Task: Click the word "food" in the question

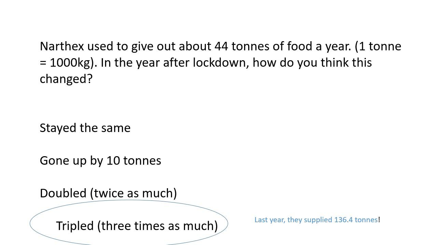Action: tap(299, 46)
